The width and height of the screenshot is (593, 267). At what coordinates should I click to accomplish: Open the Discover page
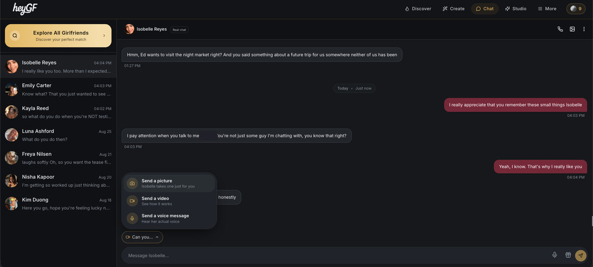[x=418, y=9]
